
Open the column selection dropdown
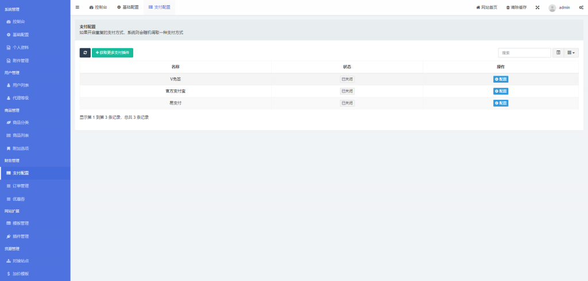tap(571, 53)
